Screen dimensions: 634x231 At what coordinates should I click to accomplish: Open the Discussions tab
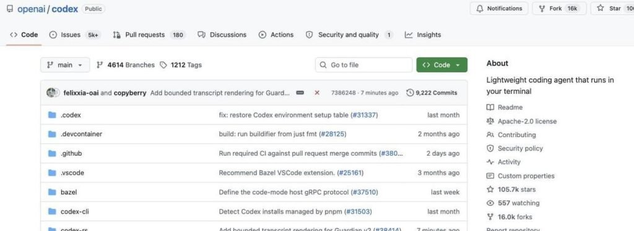tap(222, 35)
